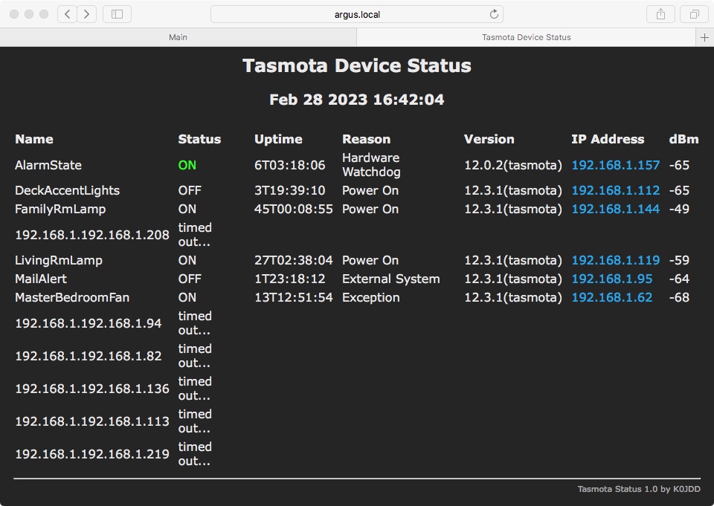The image size is (714, 506).
Task: Open LivingRmLamp IP link 192.168.1.119
Action: (615, 260)
